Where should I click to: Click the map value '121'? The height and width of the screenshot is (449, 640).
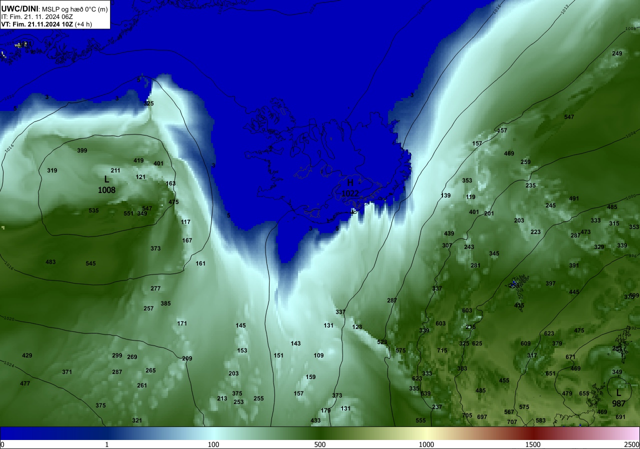click(140, 177)
